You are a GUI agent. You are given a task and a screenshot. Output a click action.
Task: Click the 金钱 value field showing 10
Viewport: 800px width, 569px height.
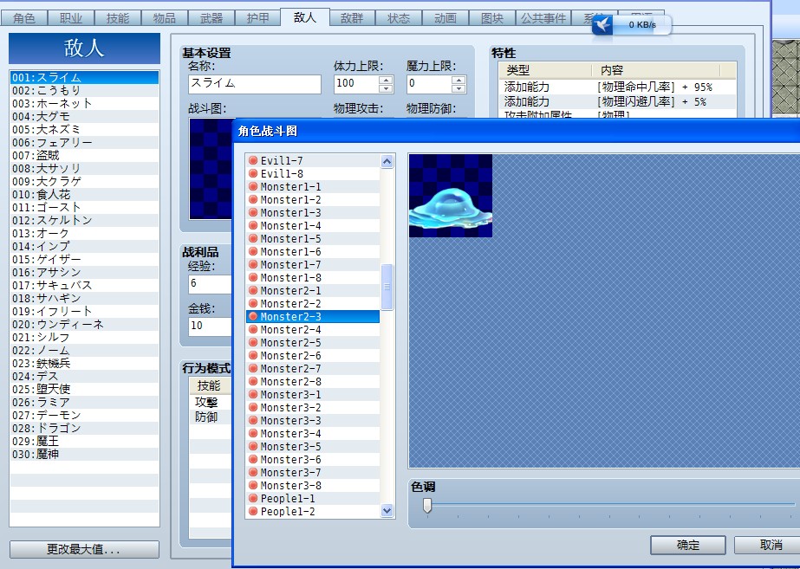(x=211, y=326)
